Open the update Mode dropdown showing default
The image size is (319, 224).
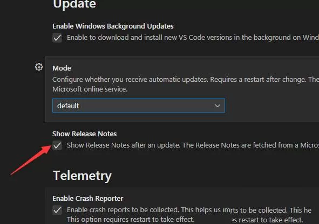139,106
